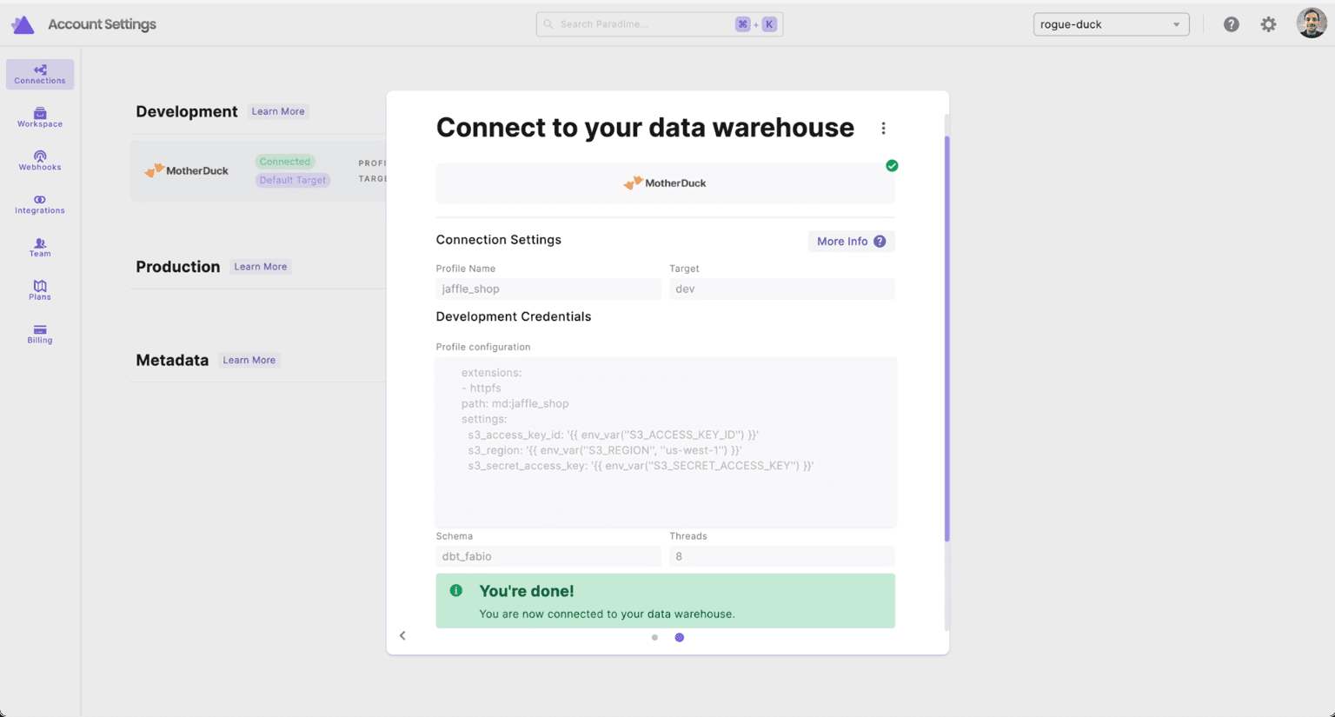The image size is (1335, 717).
Task: Click the Target field dev
Action: tap(781, 289)
